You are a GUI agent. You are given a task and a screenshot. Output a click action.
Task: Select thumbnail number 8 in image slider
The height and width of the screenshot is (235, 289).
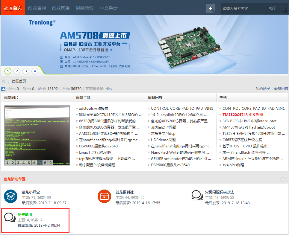[x=45, y=163]
